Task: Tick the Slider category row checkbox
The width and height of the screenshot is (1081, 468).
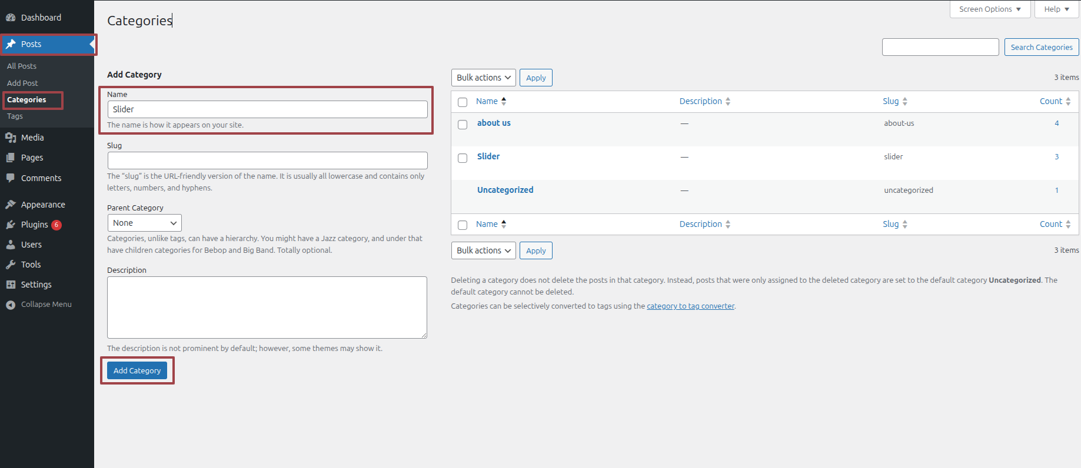Action: [x=463, y=158]
